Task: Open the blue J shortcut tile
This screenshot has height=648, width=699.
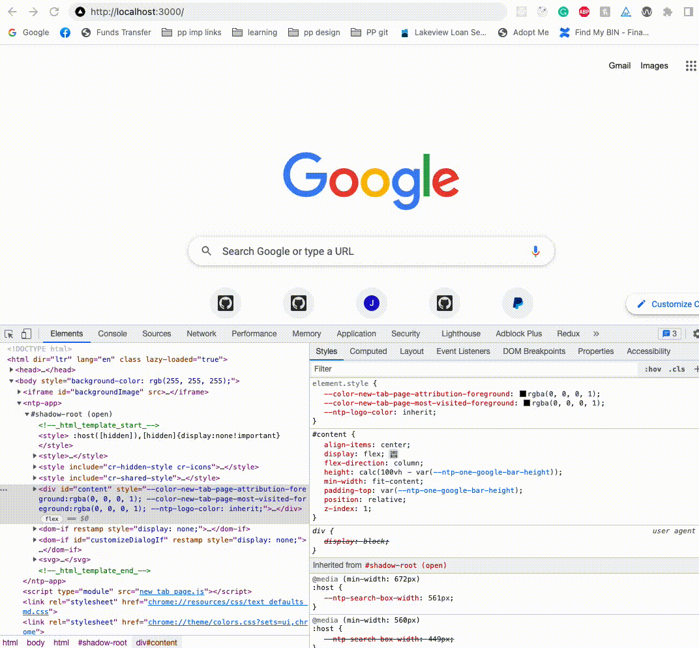Action: tap(372, 304)
